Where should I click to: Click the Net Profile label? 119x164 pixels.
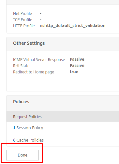(x=22, y=14)
